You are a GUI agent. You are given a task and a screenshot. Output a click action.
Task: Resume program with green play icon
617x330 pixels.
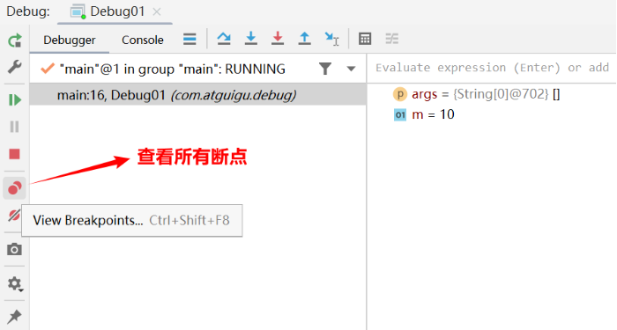tap(15, 100)
